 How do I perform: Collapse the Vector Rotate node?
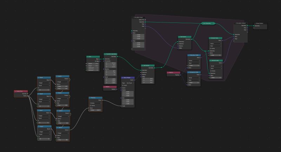click(x=122, y=78)
